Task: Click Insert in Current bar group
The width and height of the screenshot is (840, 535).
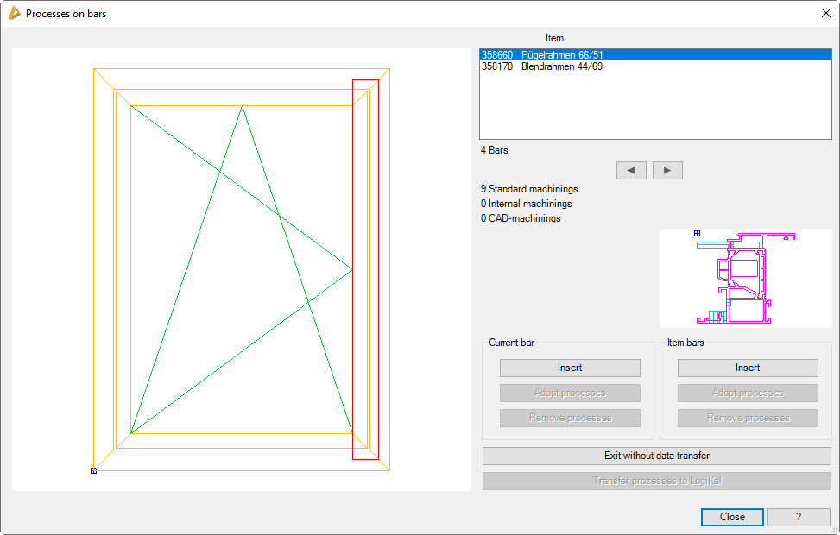Action: click(x=570, y=368)
